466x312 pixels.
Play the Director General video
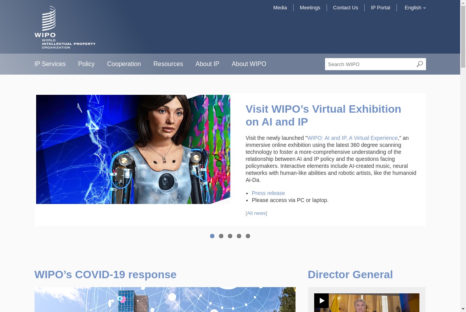click(x=321, y=300)
